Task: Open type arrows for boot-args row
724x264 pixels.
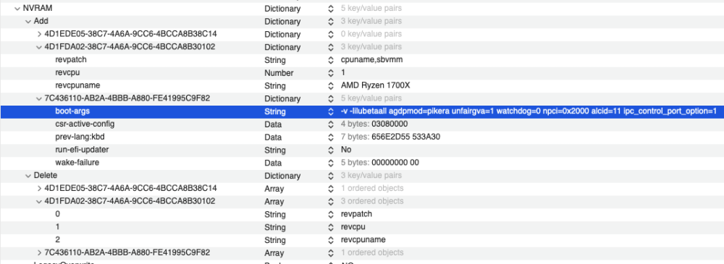Action: (x=331, y=111)
